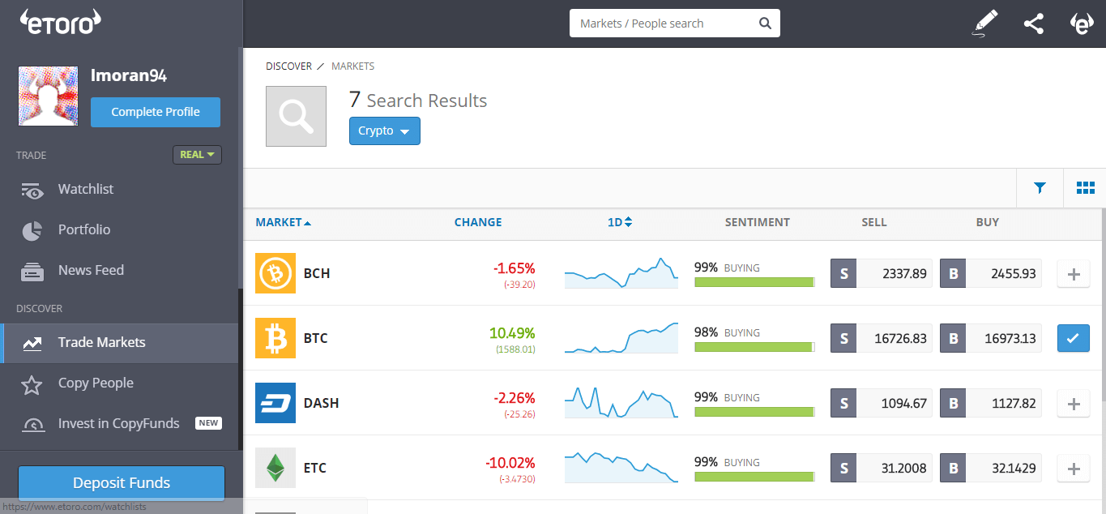Add ETC to watchlist with plus
1106x514 pixels.
click(1074, 469)
